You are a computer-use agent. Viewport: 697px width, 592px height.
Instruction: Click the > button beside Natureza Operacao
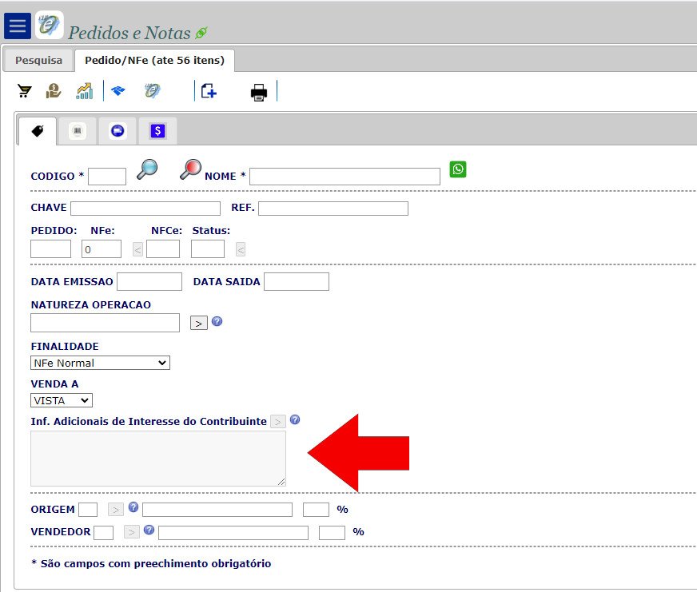point(198,323)
